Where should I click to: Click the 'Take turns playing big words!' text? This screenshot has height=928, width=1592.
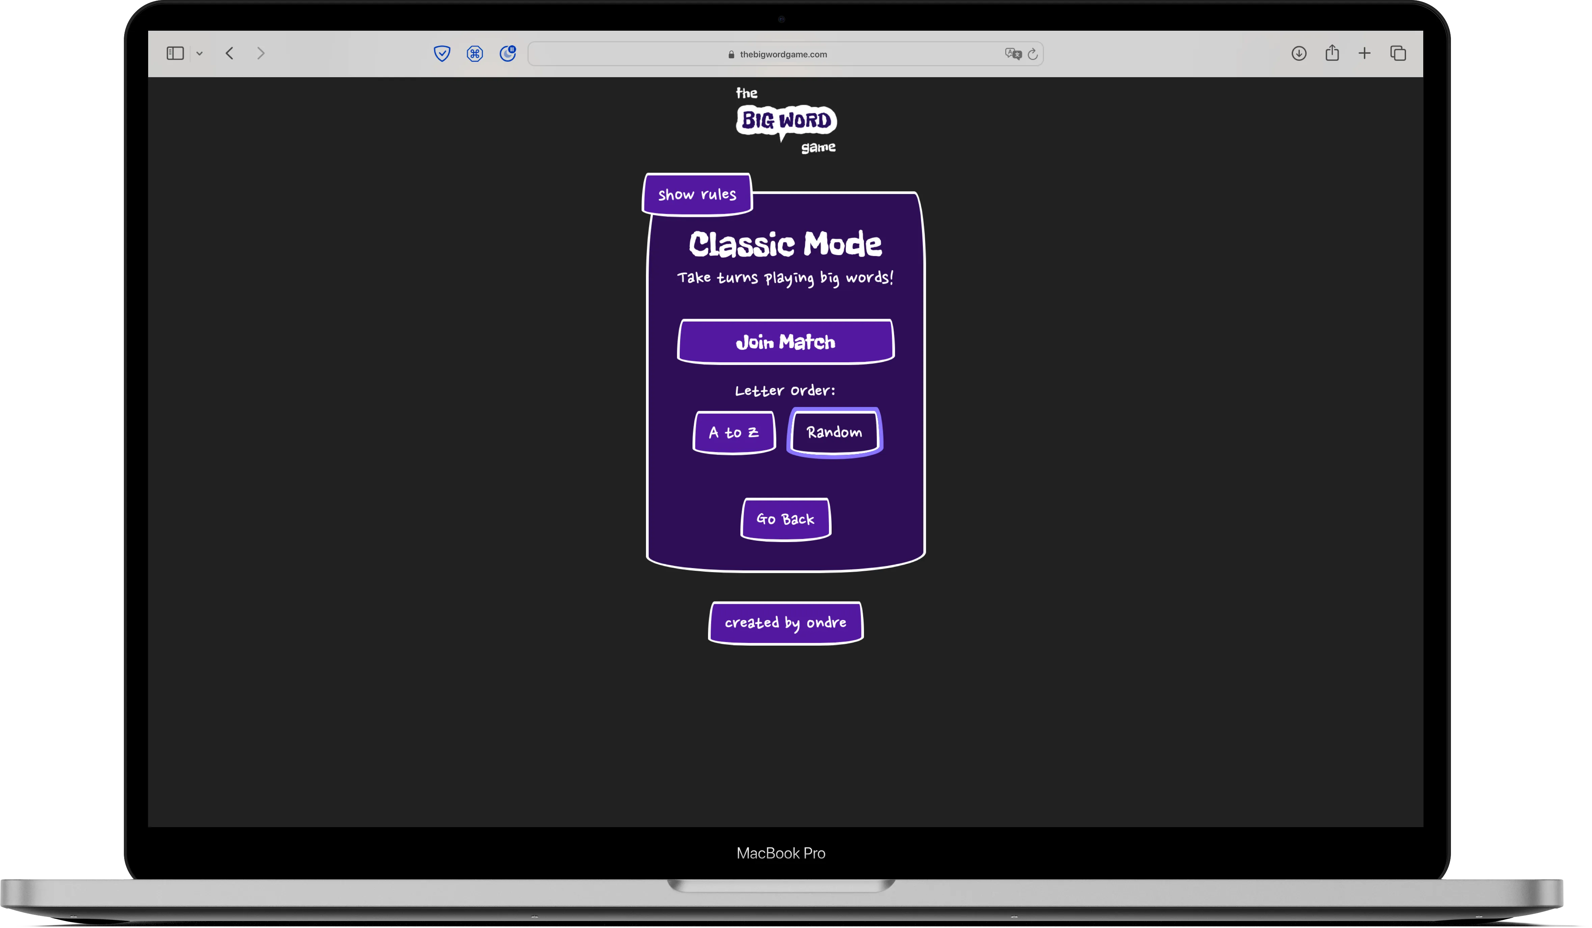(x=785, y=278)
